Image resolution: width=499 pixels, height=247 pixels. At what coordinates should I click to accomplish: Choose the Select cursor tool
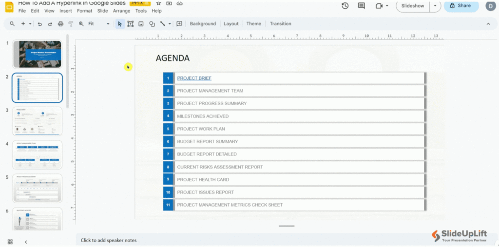point(120,23)
